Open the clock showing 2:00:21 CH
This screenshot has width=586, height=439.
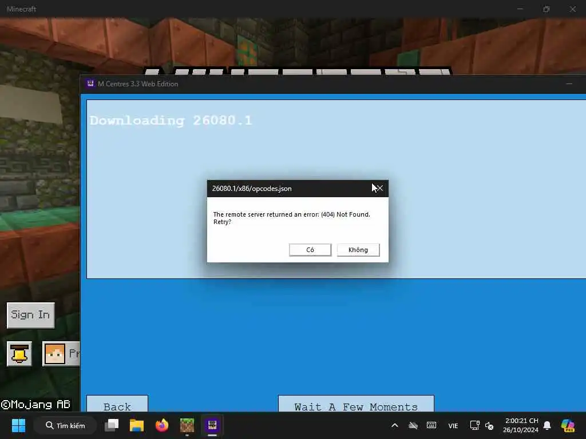click(x=521, y=425)
